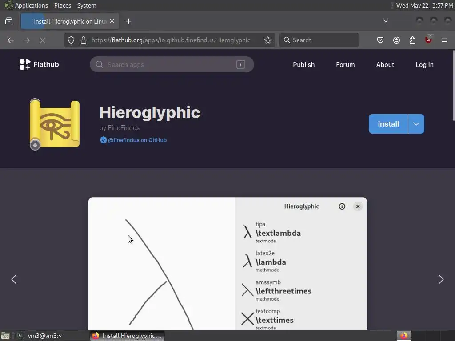This screenshot has width=455, height=341.
Task: Click the Hieroglyphic screenshot image
Action: tap(227, 263)
